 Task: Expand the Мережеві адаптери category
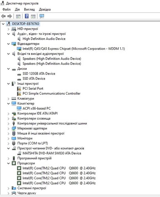(8, 129)
